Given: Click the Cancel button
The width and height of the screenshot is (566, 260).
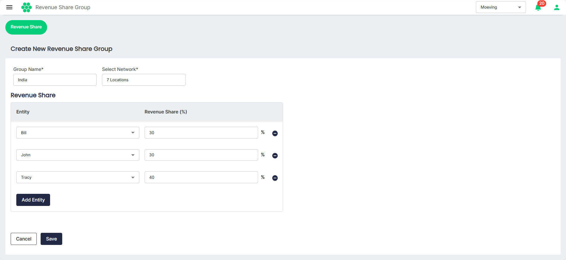Looking at the screenshot, I should pos(24,239).
